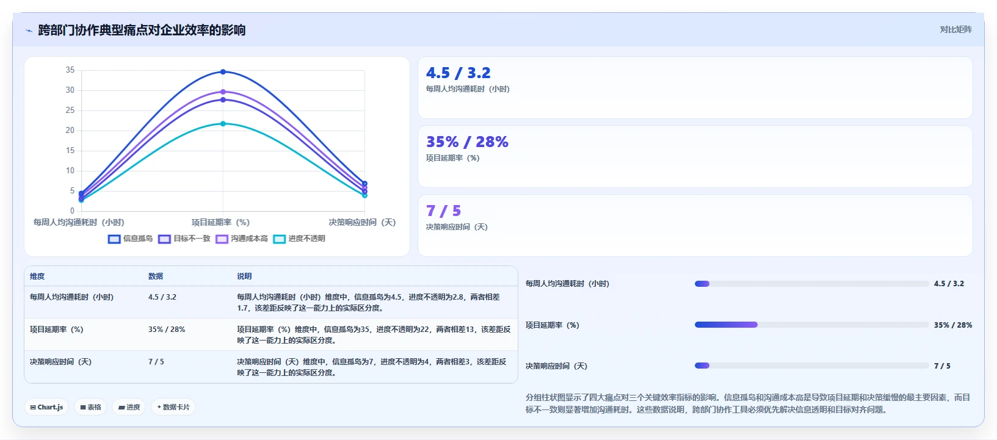Click the 4.5 / 3.2 stat card value
Image resolution: width=997 pixels, height=440 pixels.
458,73
